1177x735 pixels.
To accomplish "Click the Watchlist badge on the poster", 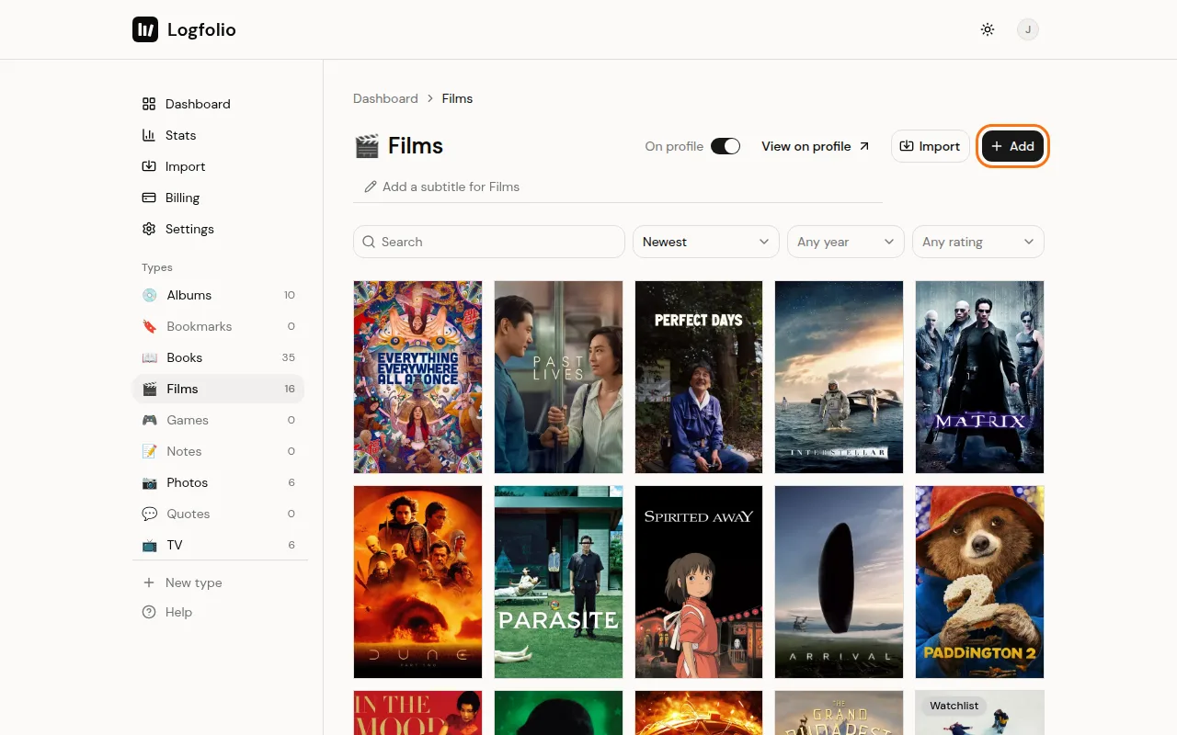I will 954,706.
